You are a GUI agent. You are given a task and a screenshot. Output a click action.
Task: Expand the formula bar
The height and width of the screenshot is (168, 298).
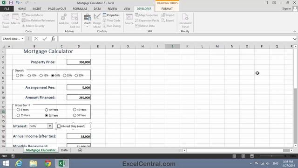point(295,39)
